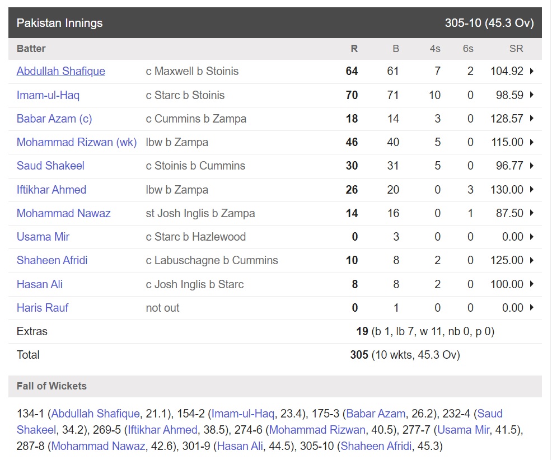
Task: Click Babar Azam (c) batter name
Action: pos(54,119)
